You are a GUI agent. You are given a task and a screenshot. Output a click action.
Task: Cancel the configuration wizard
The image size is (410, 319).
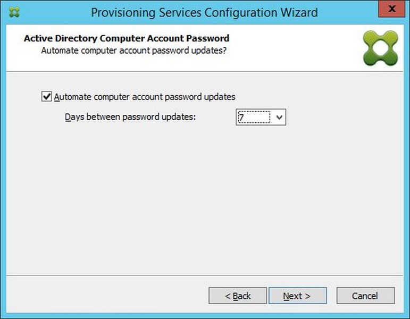[x=365, y=296]
